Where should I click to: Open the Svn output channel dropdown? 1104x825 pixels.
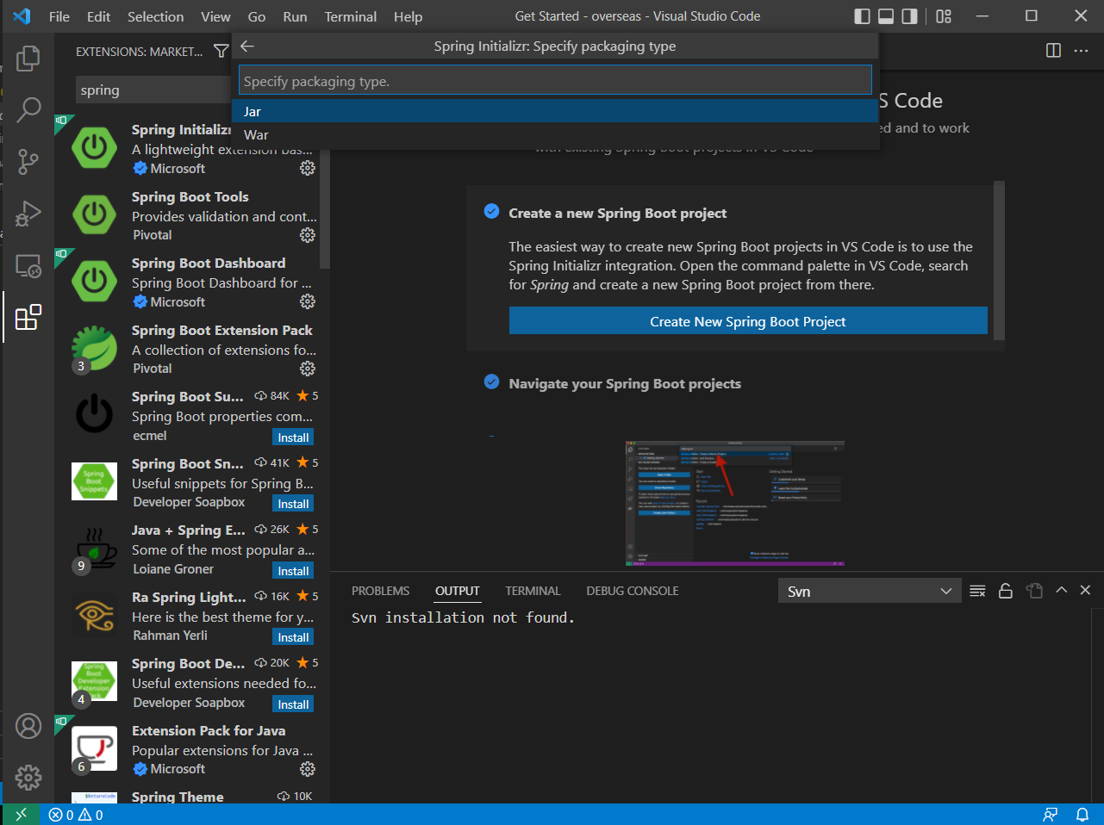tap(870, 591)
